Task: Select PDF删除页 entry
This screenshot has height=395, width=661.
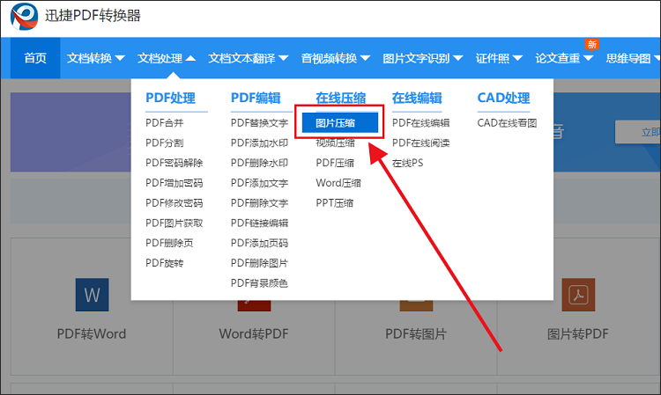Action: 169,243
